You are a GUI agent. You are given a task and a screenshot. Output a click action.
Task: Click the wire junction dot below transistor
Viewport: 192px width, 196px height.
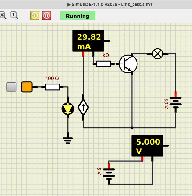(132, 128)
